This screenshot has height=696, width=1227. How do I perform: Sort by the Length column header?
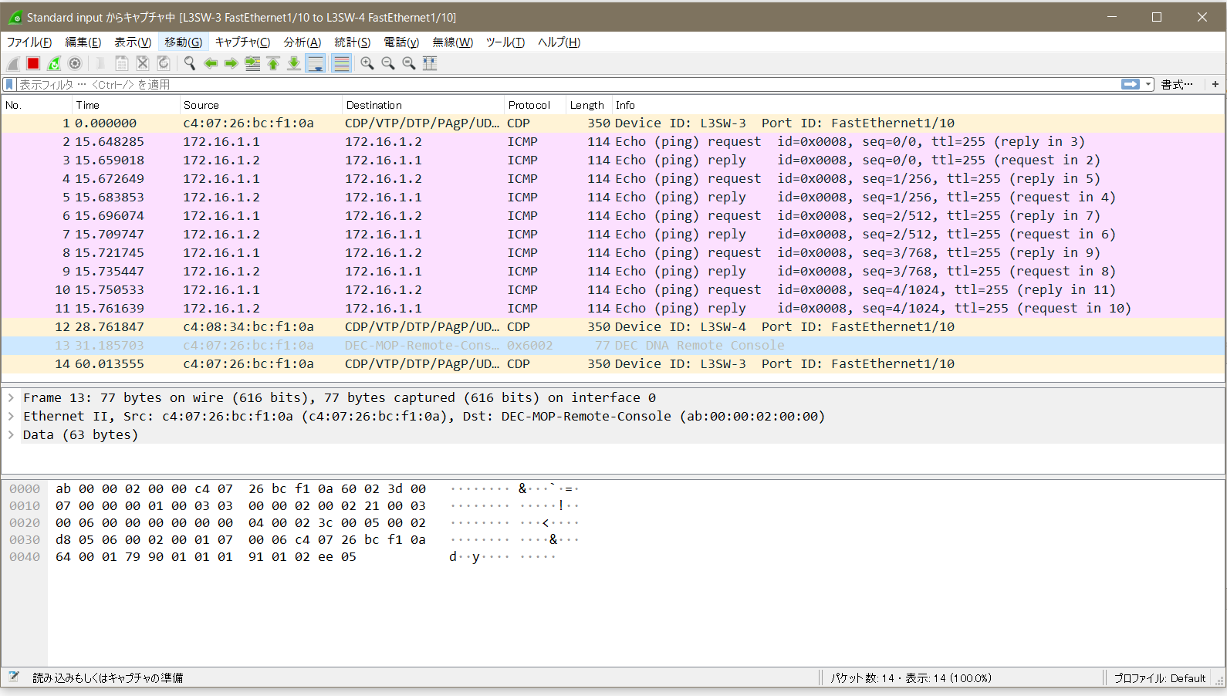click(589, 105)
